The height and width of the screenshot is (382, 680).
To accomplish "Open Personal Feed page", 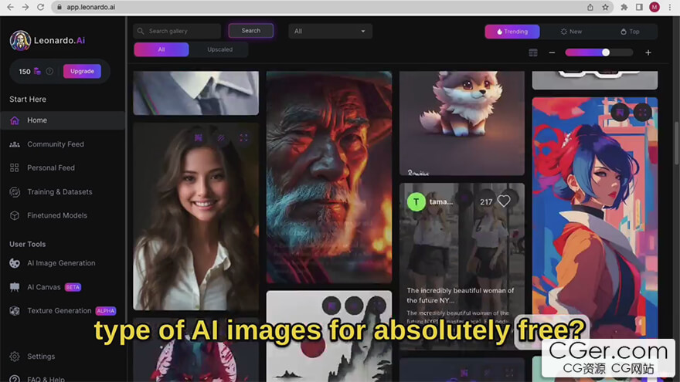I will point(51,168).
